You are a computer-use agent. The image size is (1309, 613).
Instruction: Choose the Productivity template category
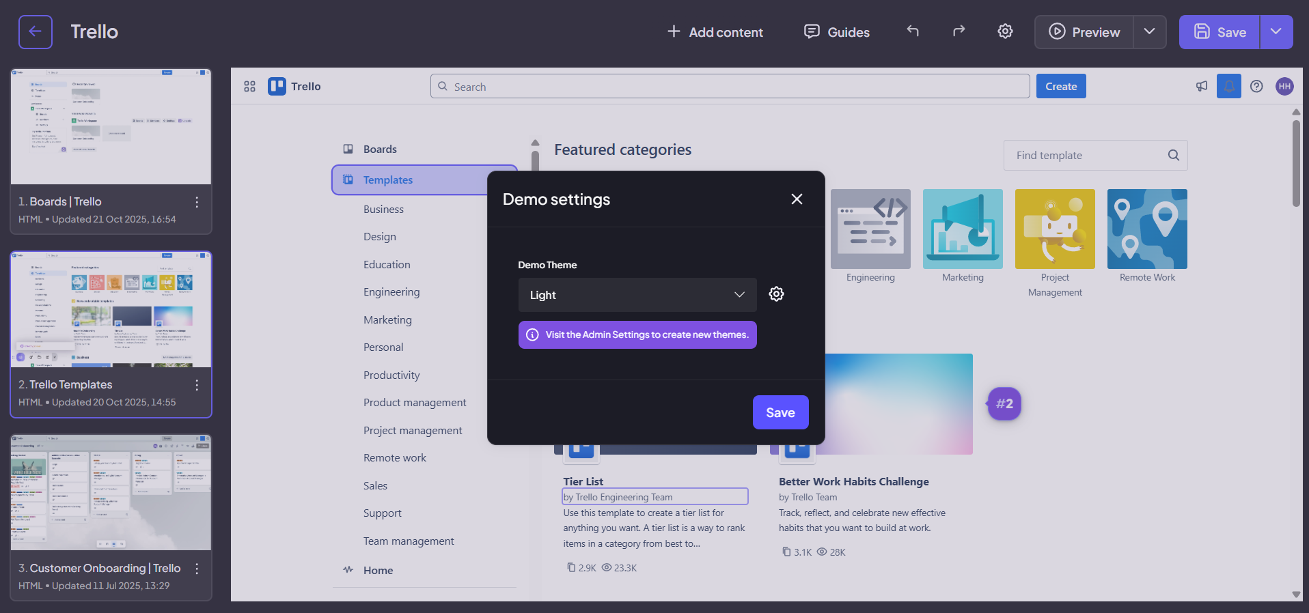coord(391,375)
